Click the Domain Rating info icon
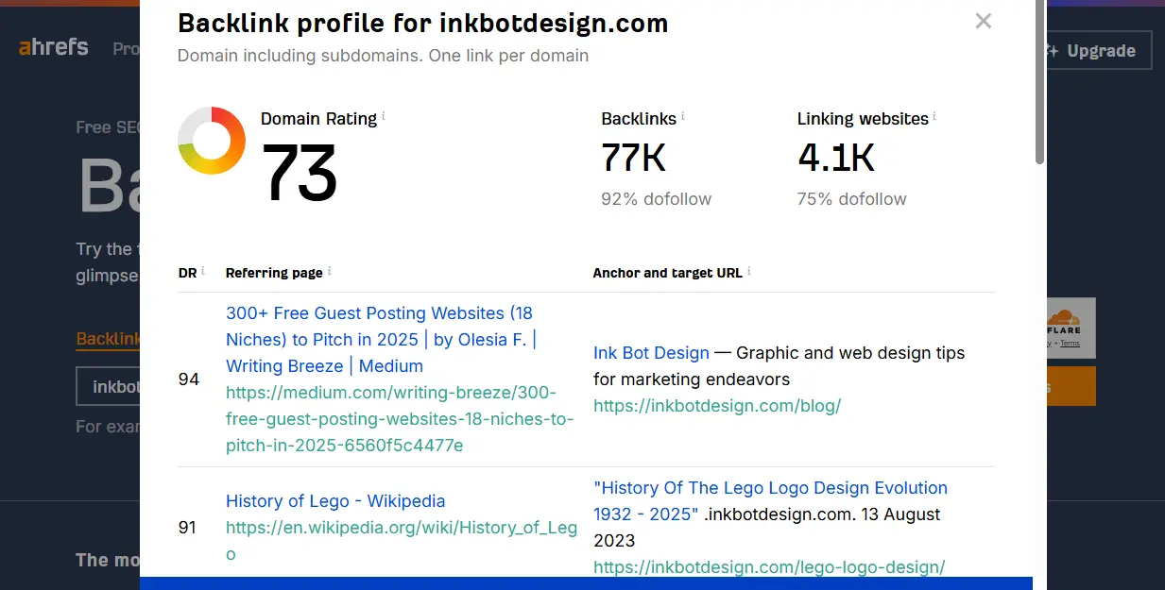This screenshot has width=1165, height=590. point(384,117)
